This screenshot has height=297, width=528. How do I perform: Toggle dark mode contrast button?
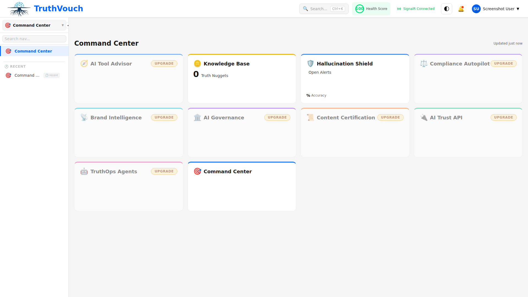(x=447, y=9)
